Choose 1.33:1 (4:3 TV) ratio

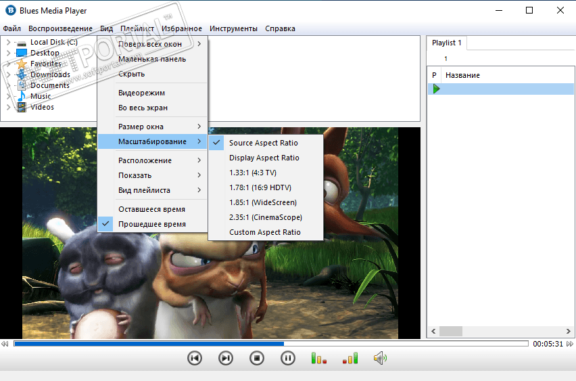click(x=266, y=173)
